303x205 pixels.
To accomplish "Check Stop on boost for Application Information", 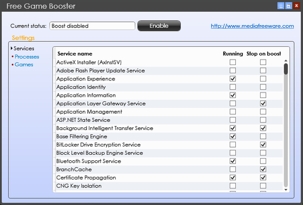I will 263,95.
